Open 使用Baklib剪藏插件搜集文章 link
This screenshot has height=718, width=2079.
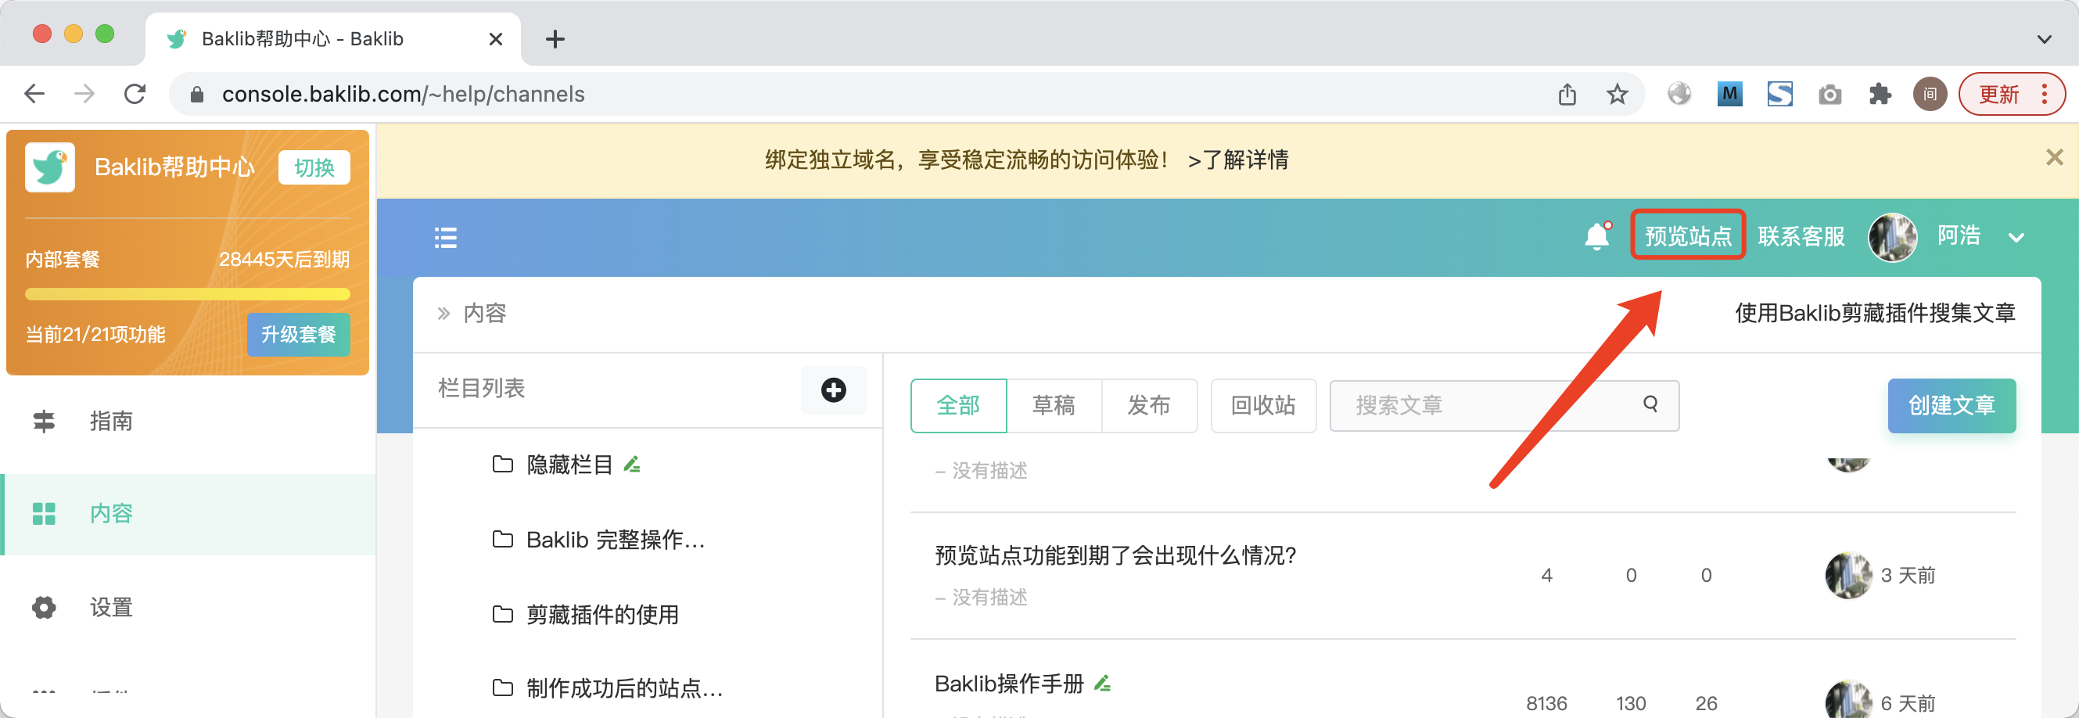(x=1875, y=313)
